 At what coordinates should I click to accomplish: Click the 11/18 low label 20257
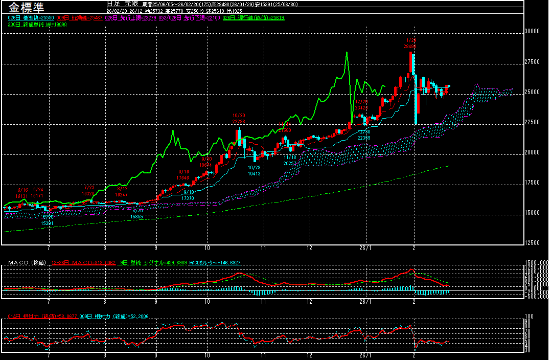[x=290, y=163]
